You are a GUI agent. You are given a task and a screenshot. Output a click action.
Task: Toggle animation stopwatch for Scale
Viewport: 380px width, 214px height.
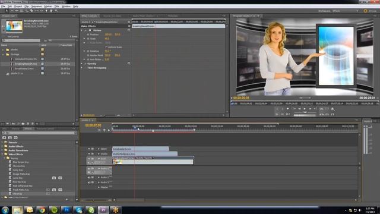(x=88, y=39)
